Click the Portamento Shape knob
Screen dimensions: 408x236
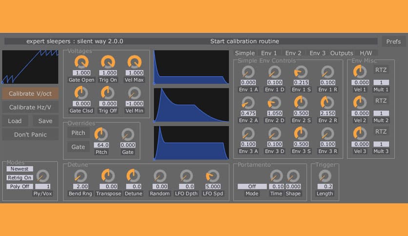pyautogui.click(x=293, y=176)
